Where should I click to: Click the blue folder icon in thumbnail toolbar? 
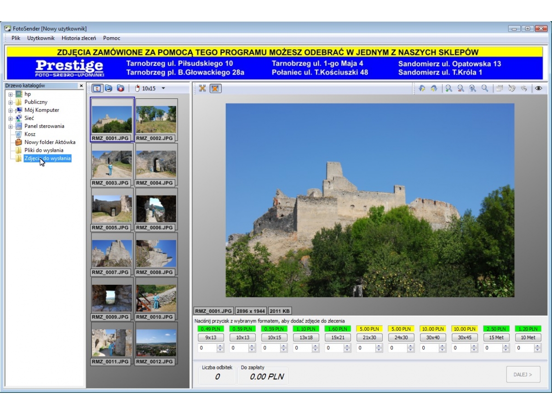(x=109, y=88)
